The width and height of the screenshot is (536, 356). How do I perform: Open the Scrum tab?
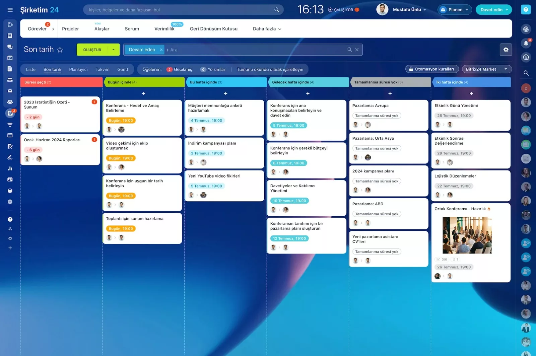132,29
